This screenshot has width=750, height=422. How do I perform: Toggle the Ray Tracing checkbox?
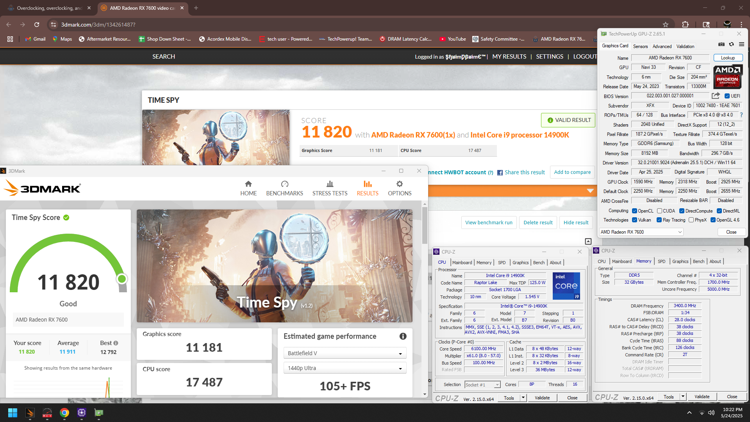pyautogui.click(x=659, y=220)
